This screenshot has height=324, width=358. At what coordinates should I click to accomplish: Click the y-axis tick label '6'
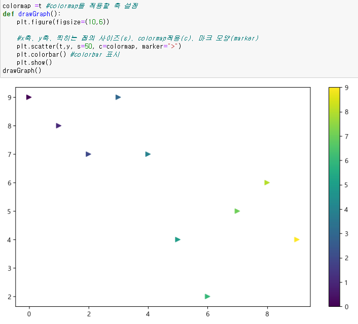click(x=9, y=183)
